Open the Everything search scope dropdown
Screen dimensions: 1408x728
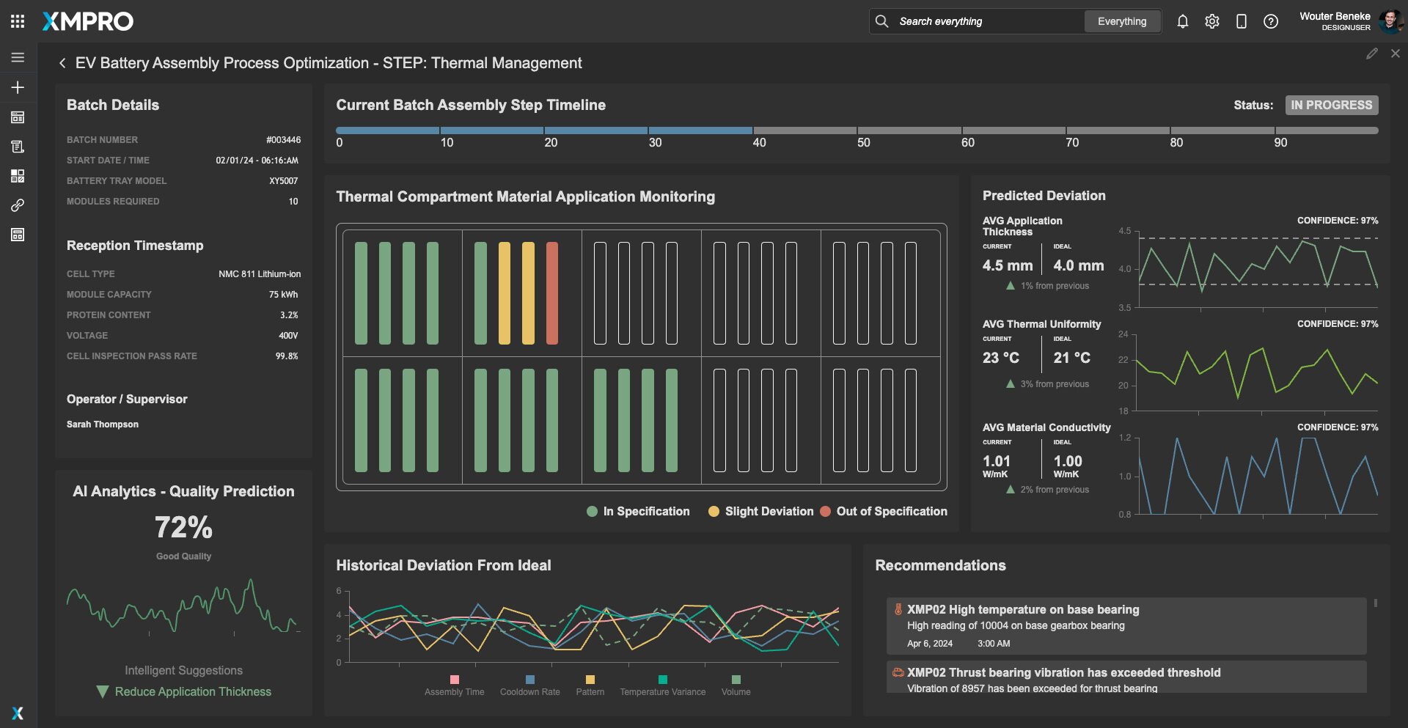tap(1121, 21)
